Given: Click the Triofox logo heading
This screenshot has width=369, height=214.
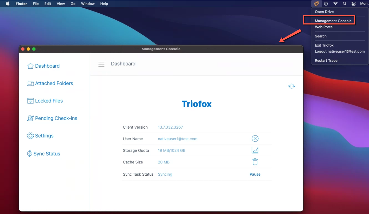Looking at the screenshot, I should (x=197, y=104).
